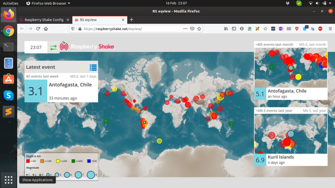Open the system status menu arrow
335x188 pixels.
click(x=330, y=3)
